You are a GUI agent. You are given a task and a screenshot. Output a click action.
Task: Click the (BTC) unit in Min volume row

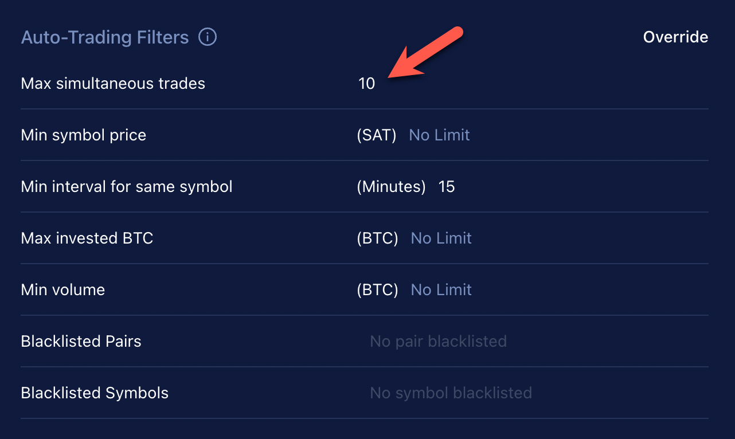(377, 290)
